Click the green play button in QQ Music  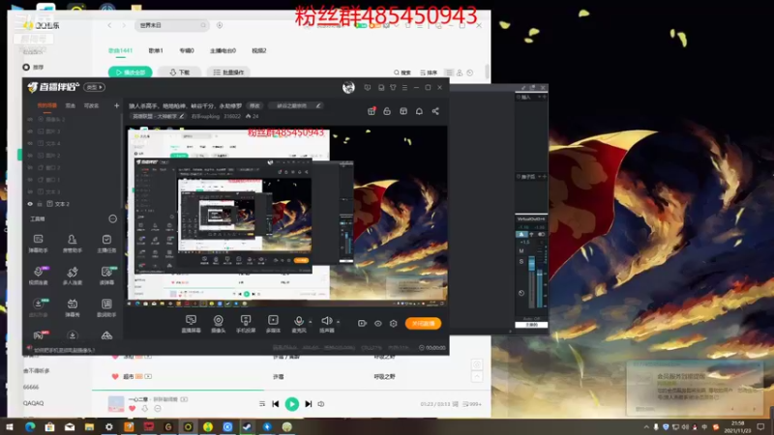[x=292, y=404]
